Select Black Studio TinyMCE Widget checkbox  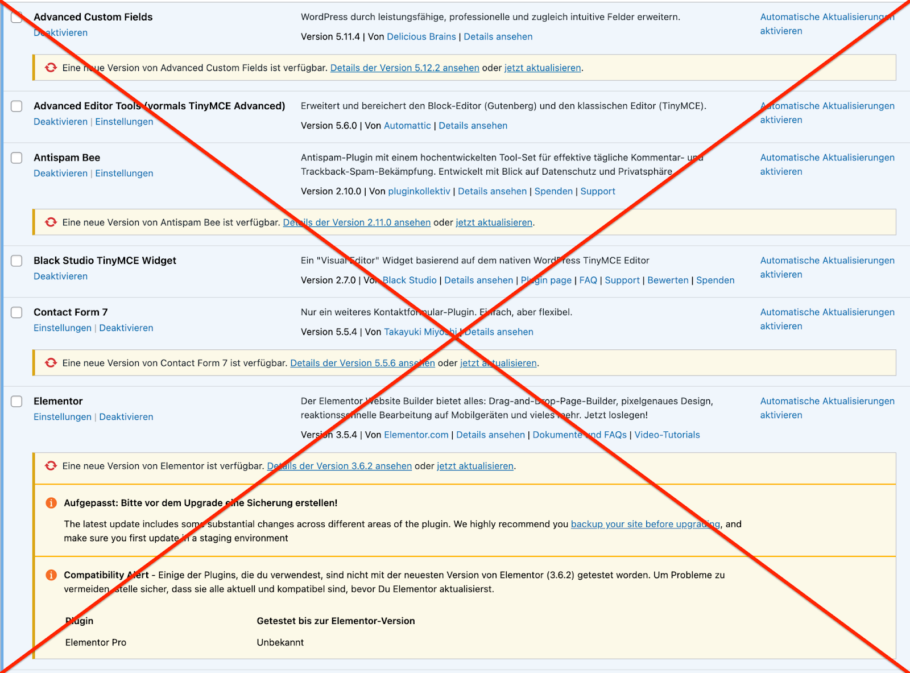click(16, 261)
